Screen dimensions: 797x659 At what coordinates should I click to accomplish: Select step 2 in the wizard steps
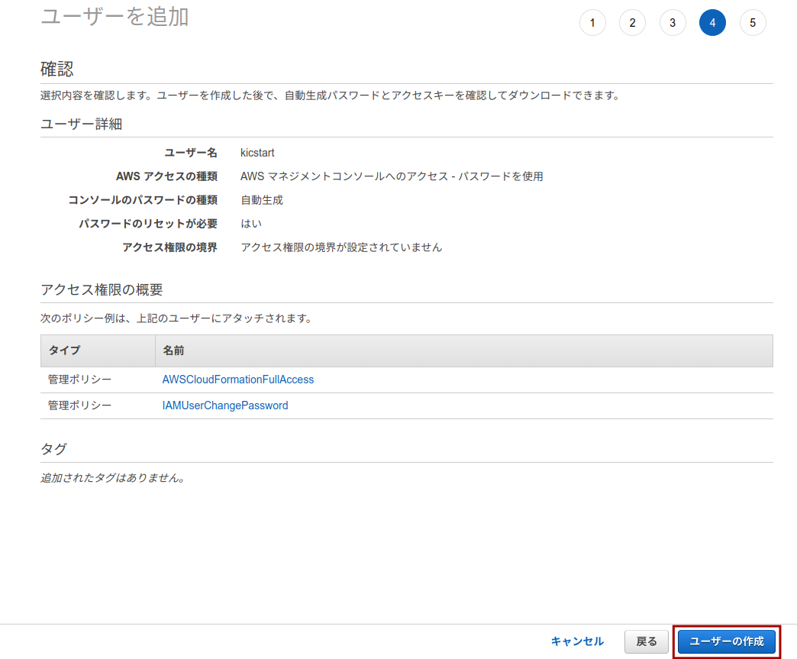tap(632, 22)
